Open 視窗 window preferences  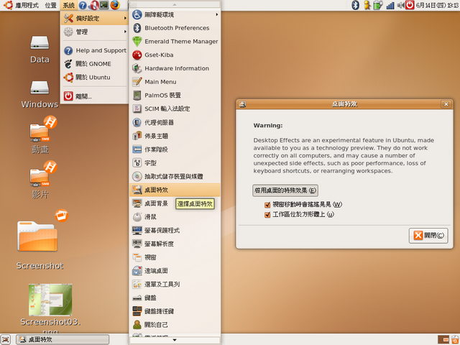pos(175,257)
